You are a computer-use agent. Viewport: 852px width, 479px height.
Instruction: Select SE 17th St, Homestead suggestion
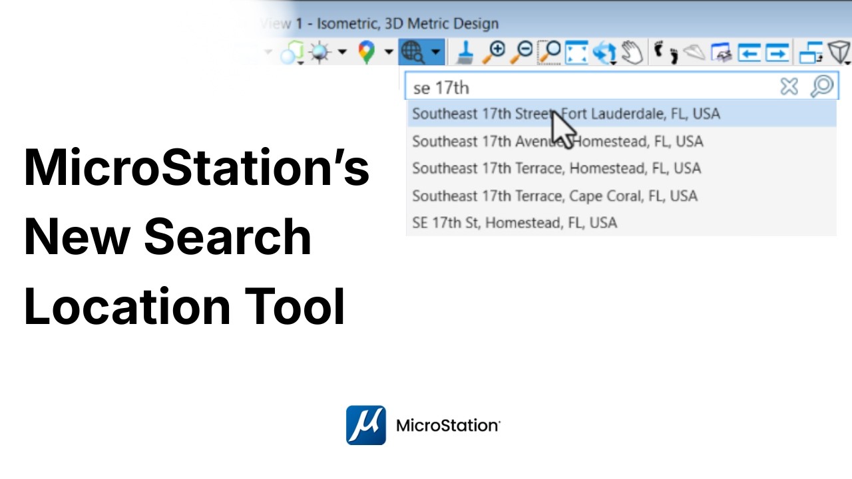click(x=621, y=222)
